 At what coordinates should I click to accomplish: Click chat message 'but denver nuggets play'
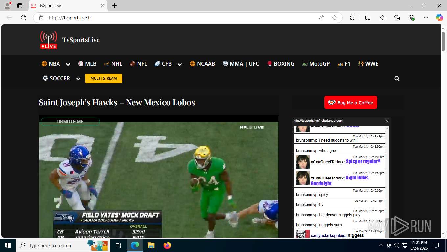(340, 215)
